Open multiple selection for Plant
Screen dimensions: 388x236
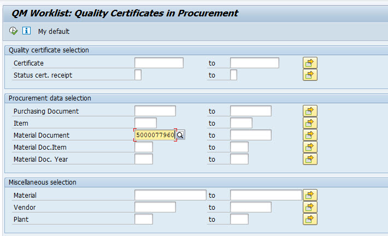[310, 219]
